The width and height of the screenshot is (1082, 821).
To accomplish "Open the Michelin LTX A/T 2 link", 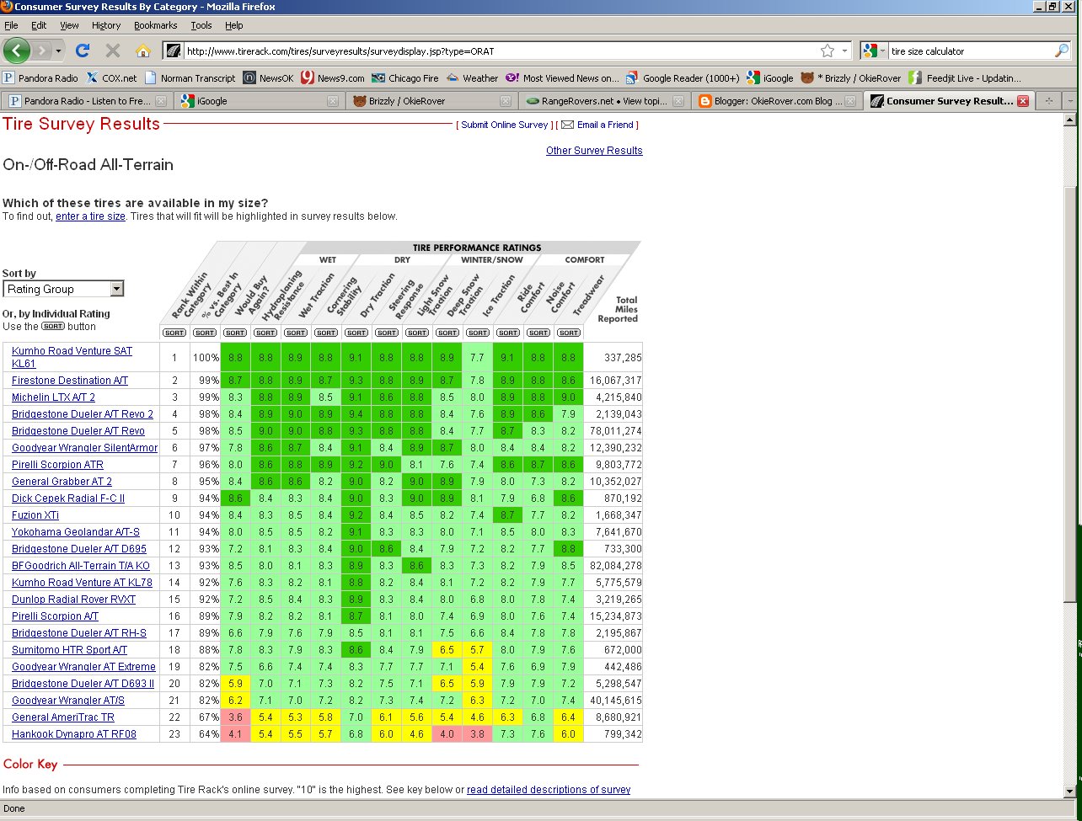I will pyautogui.click(x=53, y=397).
